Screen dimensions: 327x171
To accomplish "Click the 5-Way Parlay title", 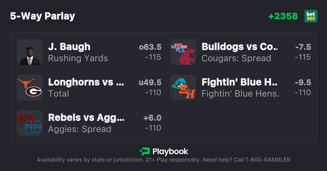I will click(43, 16).
